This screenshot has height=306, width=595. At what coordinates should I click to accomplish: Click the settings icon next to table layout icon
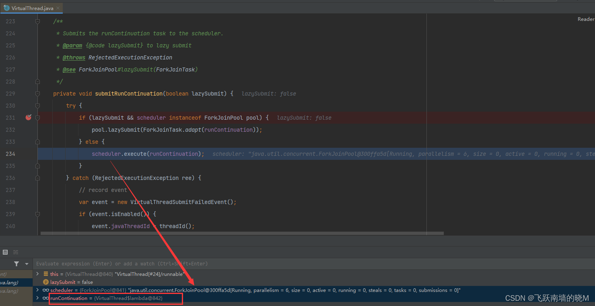[15, 252]
